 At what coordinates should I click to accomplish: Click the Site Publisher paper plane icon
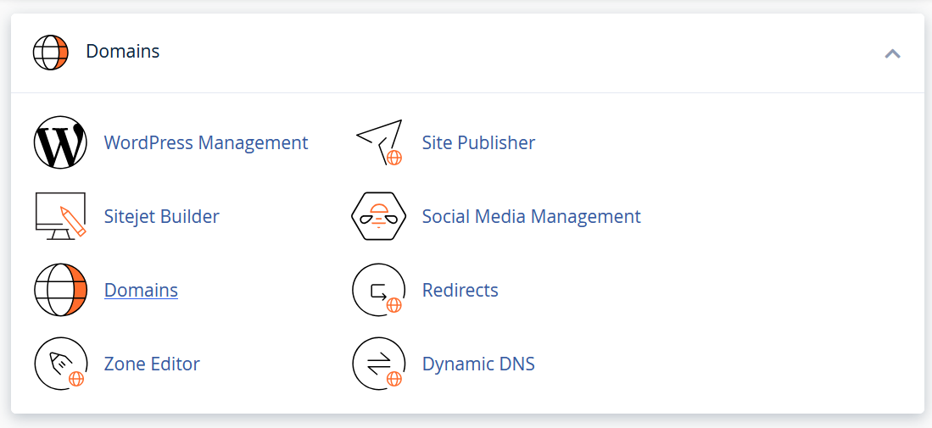tap(378, 142)
